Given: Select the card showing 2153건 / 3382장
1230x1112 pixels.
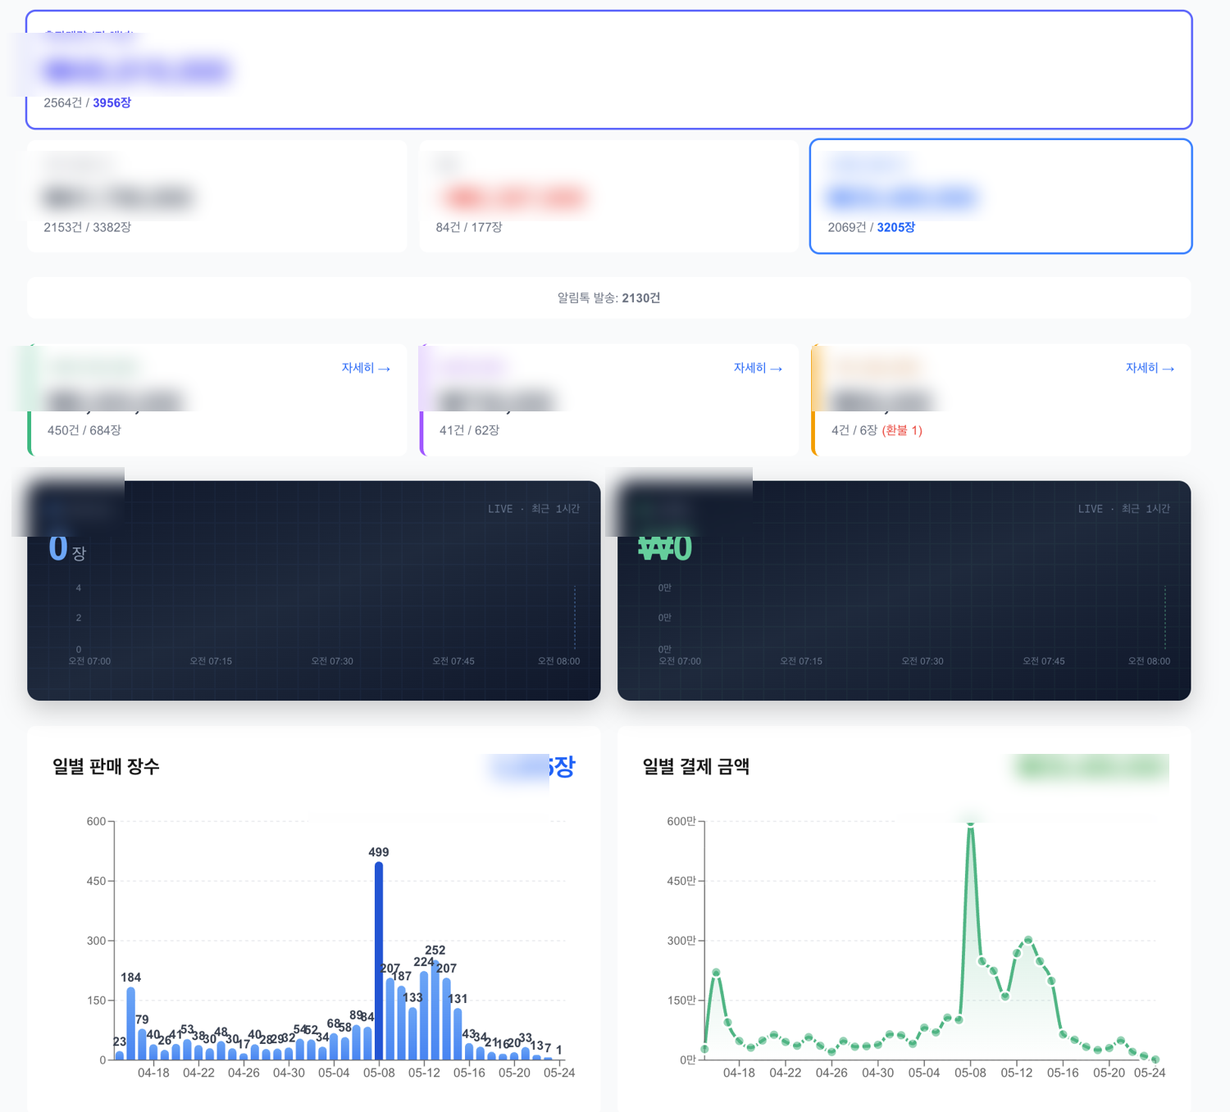Looking at the screenshot, I should click(216, 196).
